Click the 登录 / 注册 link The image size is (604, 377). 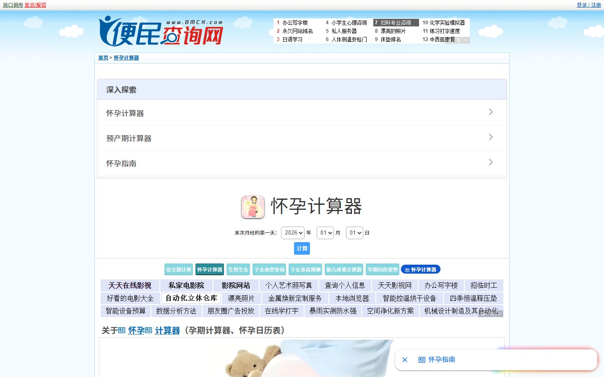[589, 5]
